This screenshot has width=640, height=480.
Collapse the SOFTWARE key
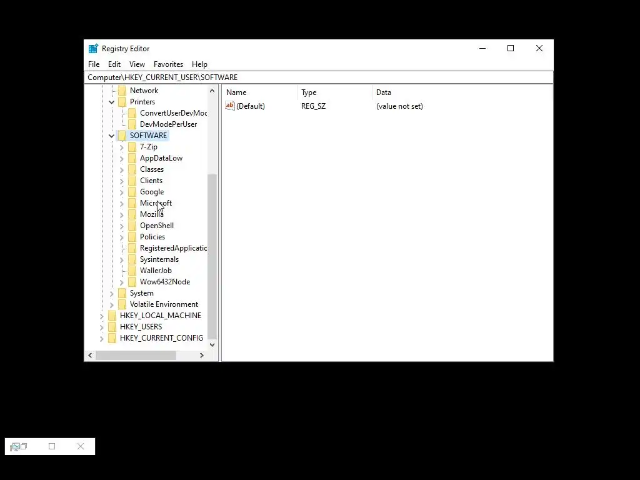(x=111, y=136)
